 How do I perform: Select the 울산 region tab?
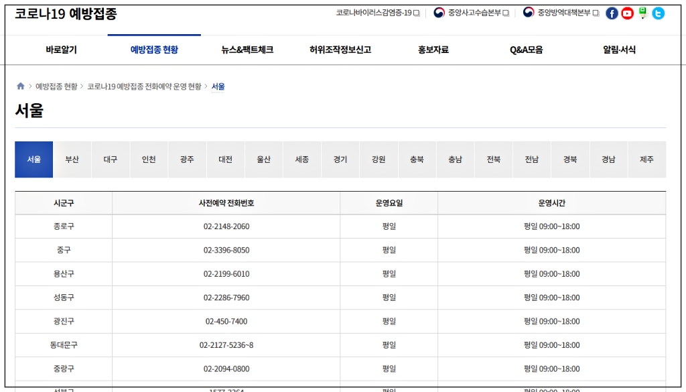point(263,159)
